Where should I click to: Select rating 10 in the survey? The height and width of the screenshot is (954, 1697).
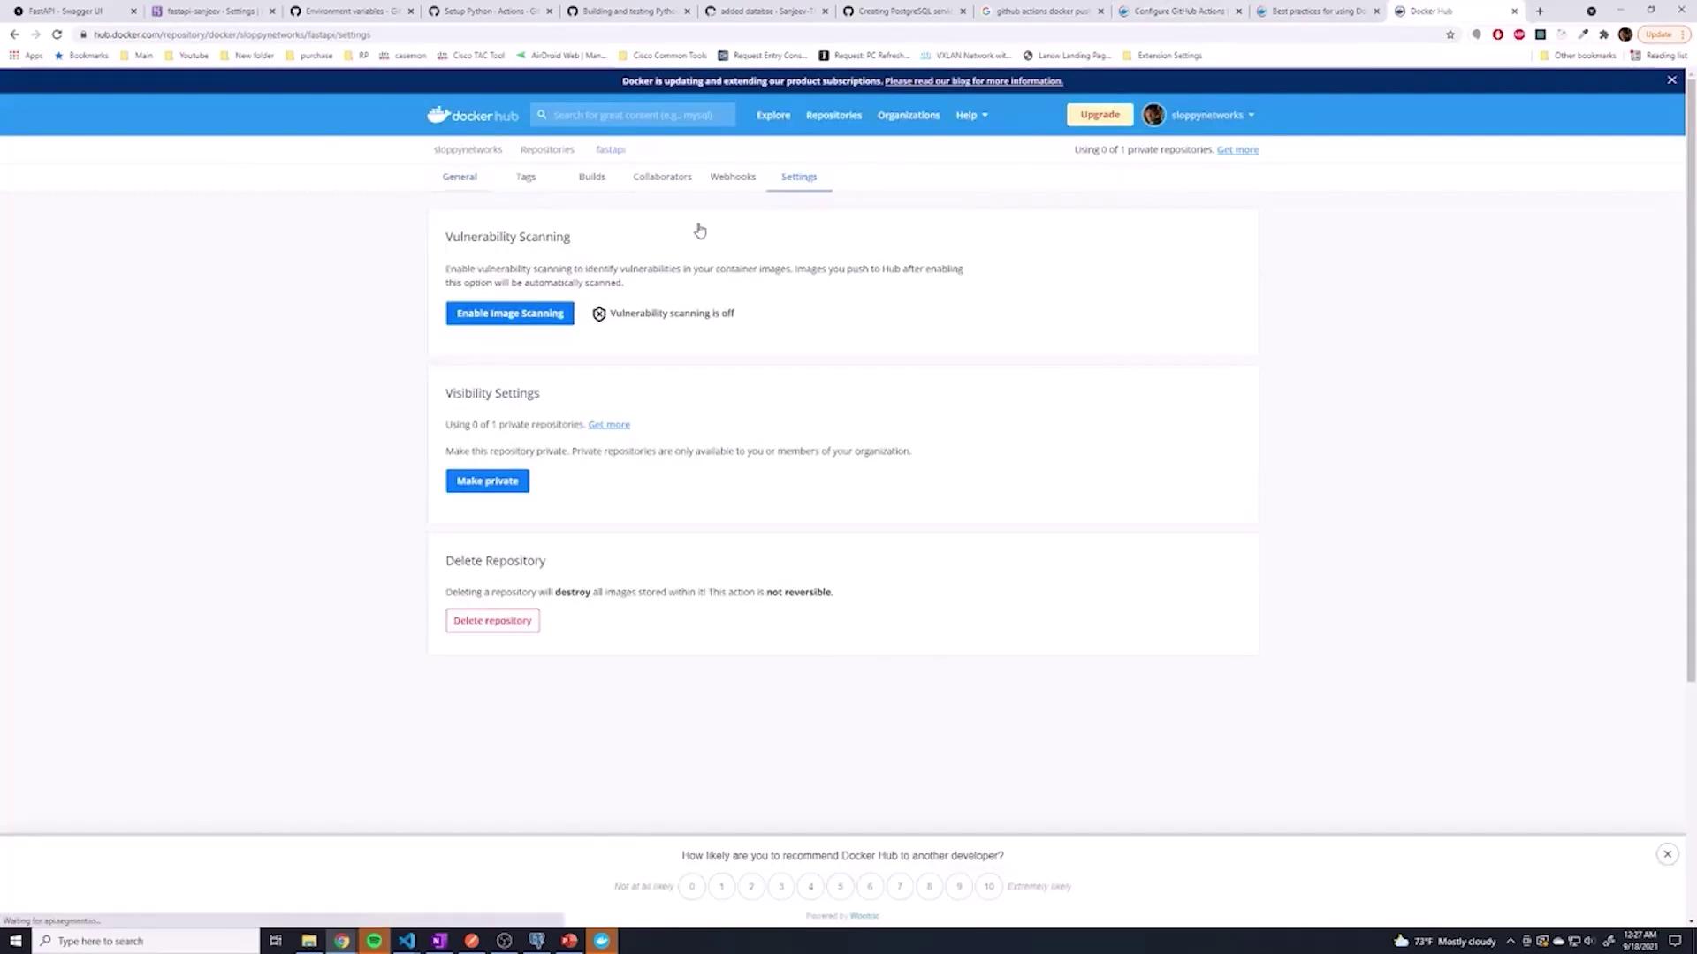988,886
